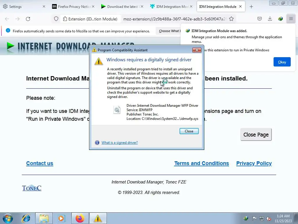Click the warning triangle in dialog title bar
This screenshot has width=298, height=224.
coord(94,50)
